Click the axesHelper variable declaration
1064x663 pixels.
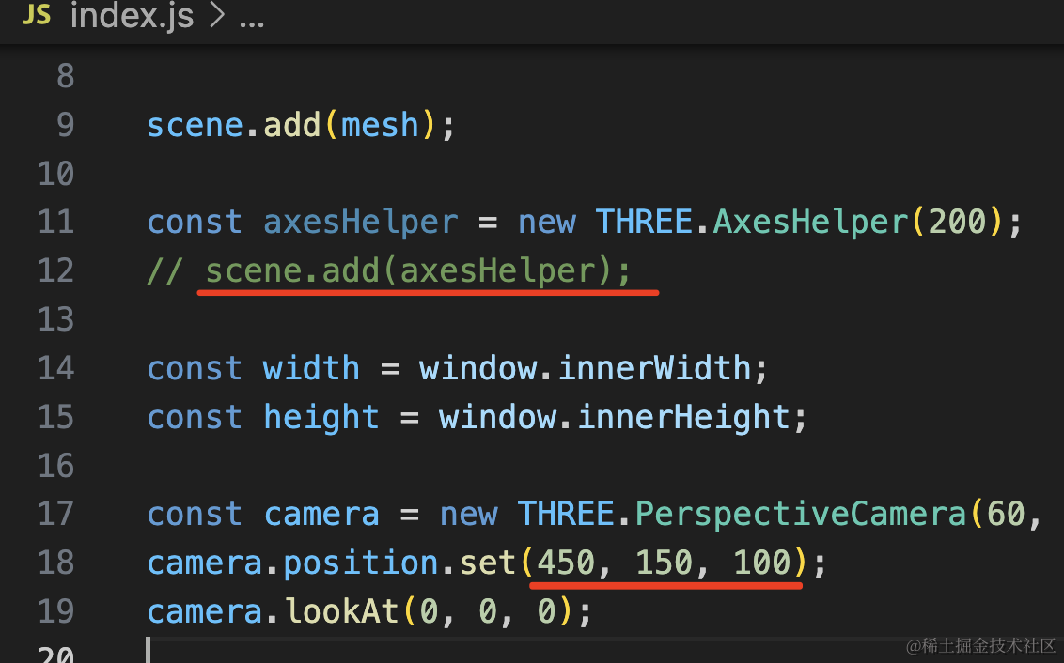click(360, 223)
